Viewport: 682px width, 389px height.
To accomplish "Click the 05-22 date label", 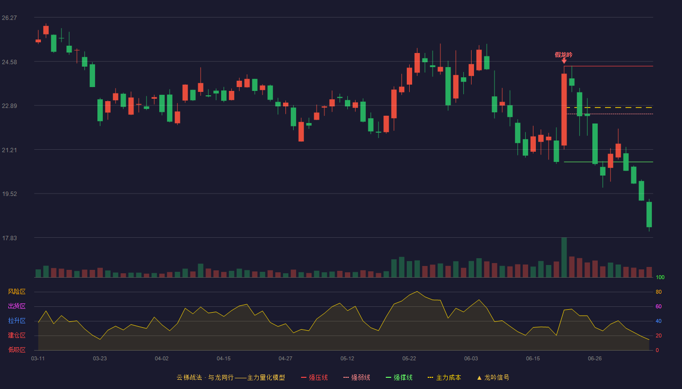I will click(x=409, y=358).
